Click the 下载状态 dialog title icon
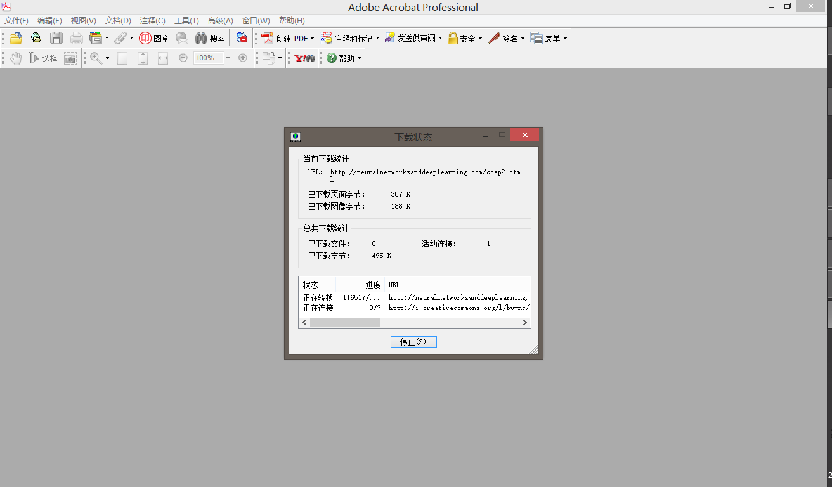This screenshot has height=487, width=832. (296, 136)
